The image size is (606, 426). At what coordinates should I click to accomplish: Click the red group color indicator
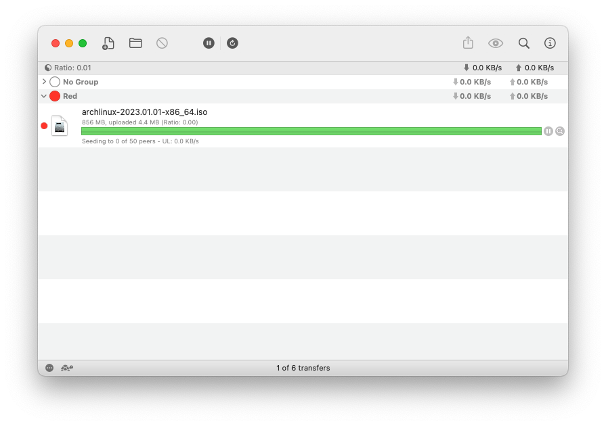click(x=55, y=96)
